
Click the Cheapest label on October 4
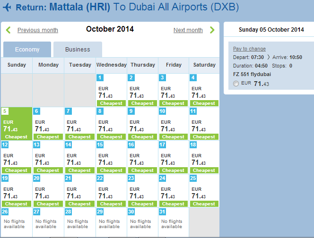click(204, 103)
